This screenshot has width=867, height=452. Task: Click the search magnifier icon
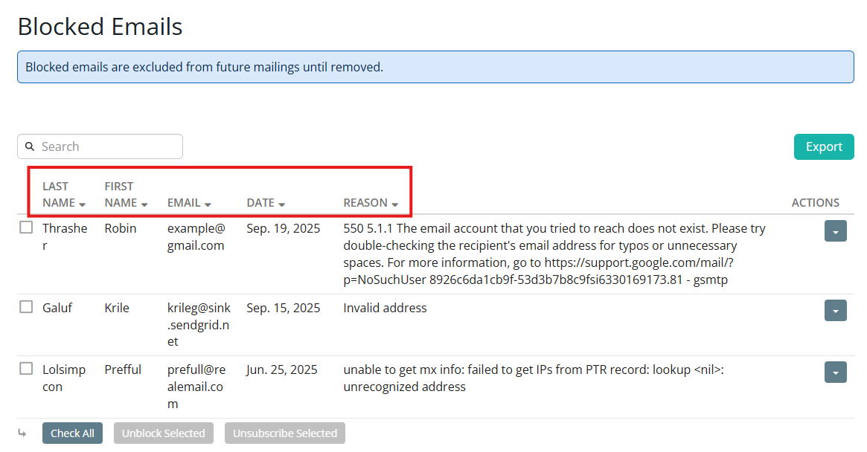(x=30, y=146)
